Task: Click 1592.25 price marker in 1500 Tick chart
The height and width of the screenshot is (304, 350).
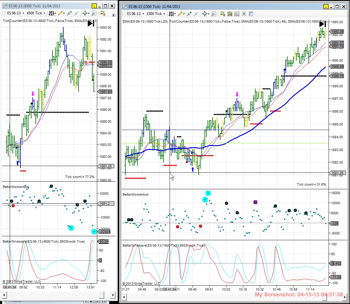Action: (337, 32)
